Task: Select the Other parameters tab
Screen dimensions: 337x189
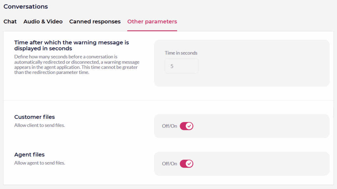Action: coord(152,22)
